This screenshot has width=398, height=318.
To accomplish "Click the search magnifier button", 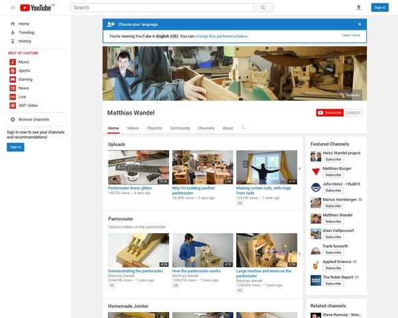I will tap(263, 7).
